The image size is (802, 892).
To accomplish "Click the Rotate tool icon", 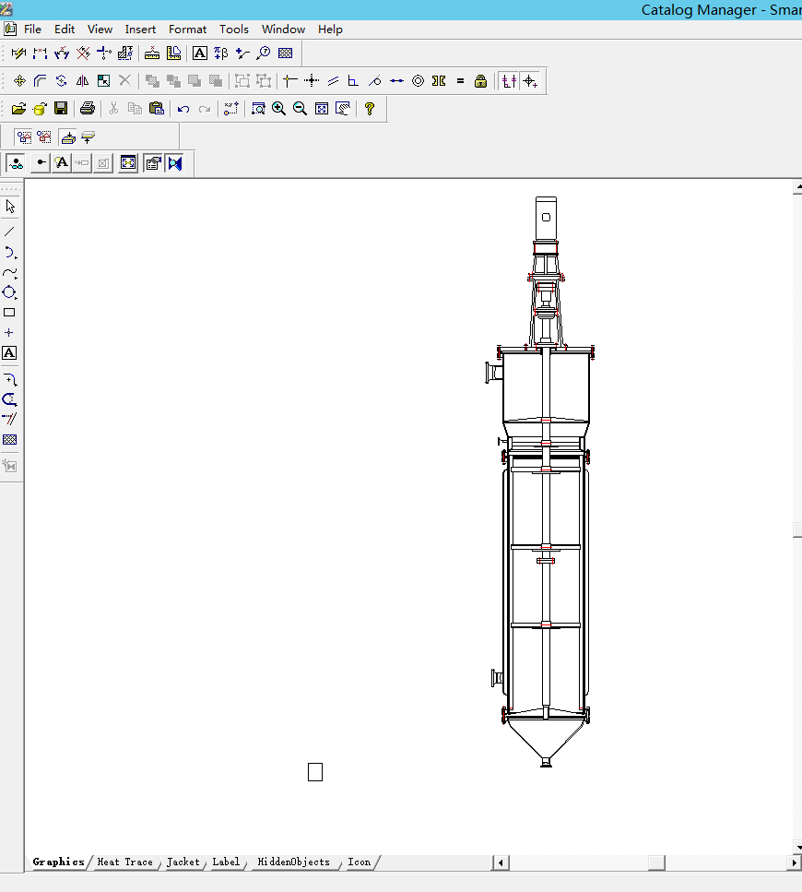I will [x=62, y=81].
